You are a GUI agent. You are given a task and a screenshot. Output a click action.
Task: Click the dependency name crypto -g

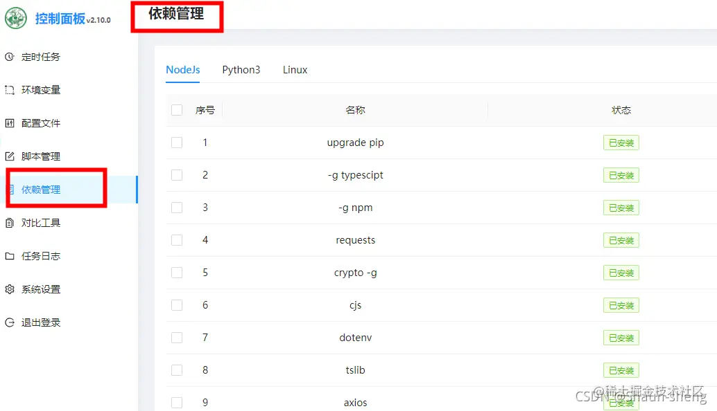[x=355, y=273]
